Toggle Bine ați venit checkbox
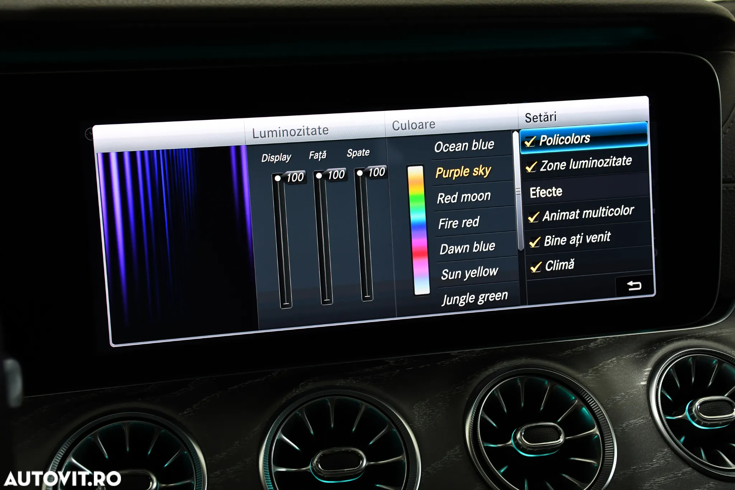The height and width of the screenshot is (490, 735). (535, 242)
